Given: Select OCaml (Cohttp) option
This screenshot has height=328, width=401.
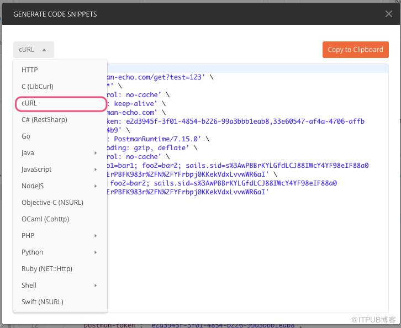Looking at the screenshot, I should coord(60,219).
